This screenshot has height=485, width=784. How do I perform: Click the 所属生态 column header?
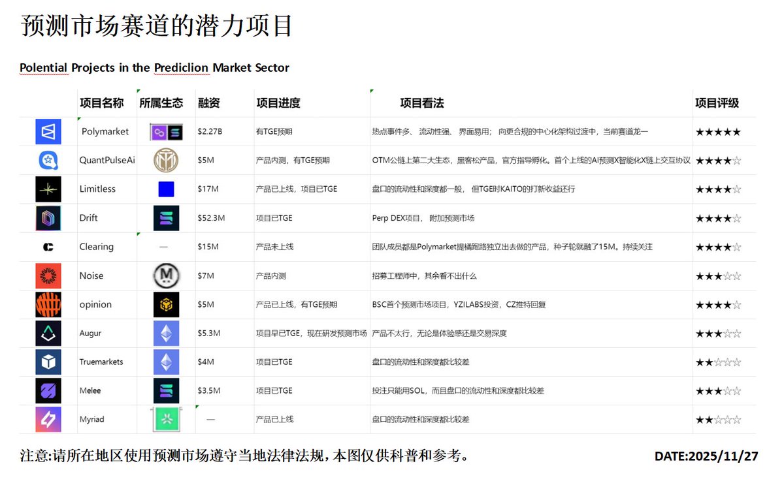161,103
